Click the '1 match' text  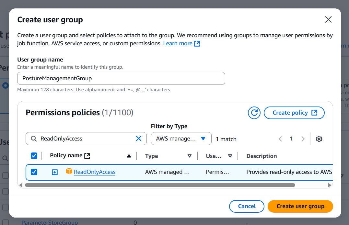[226, 139]
